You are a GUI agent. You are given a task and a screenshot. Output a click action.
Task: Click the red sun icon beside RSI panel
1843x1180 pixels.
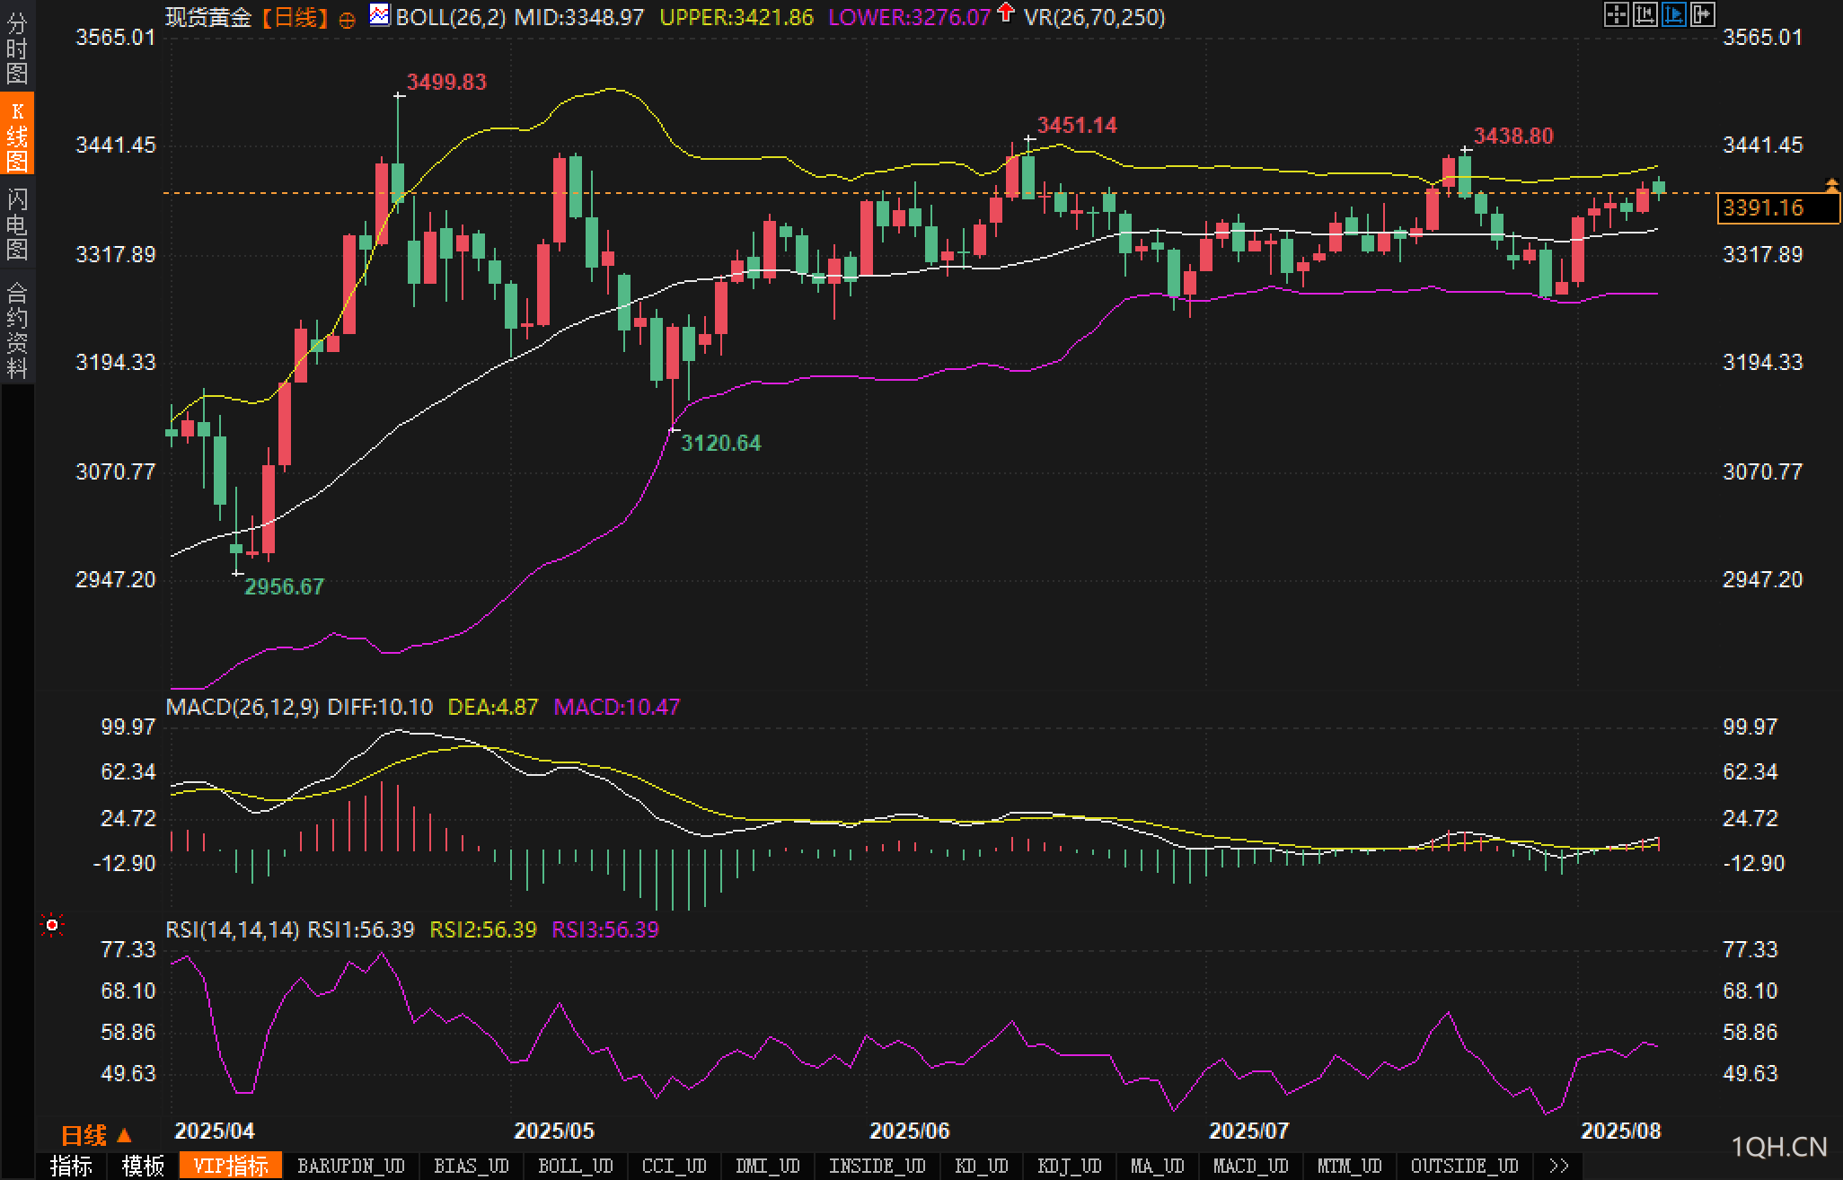pyautogui.click(x=52, y=925)
